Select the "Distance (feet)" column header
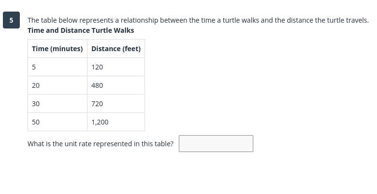Viewport: 377px width, 194px height. coord(116,49)
